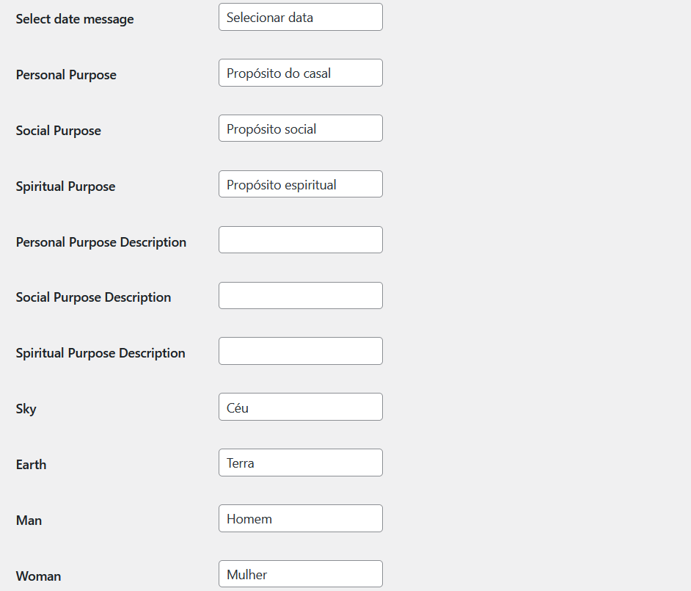The image size is (691, 591).
Task: Click the Select date message input field
Action: pyautogui.click(x=300, y=16)
